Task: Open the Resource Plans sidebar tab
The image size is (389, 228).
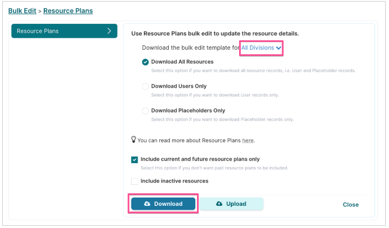Action: pyautogui.click(x=64, y=31)
